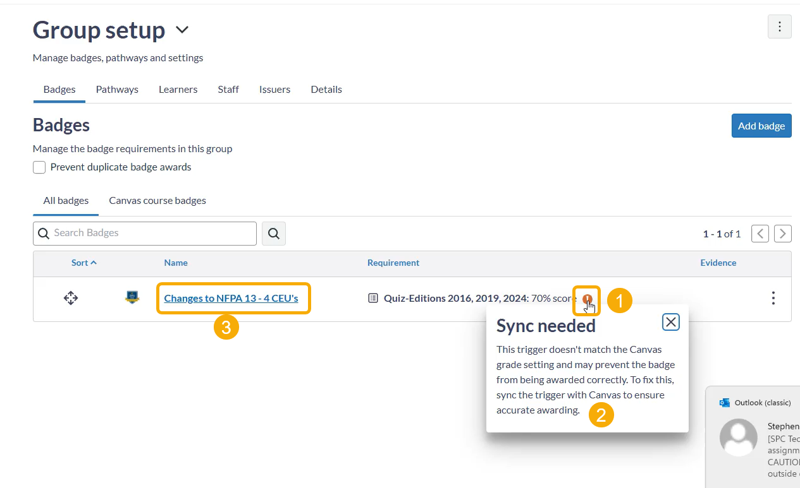Screen dimensions: 800x488
Task: Click the NFPA 13 badge image thumbnail
Action: tap(132, 298)
